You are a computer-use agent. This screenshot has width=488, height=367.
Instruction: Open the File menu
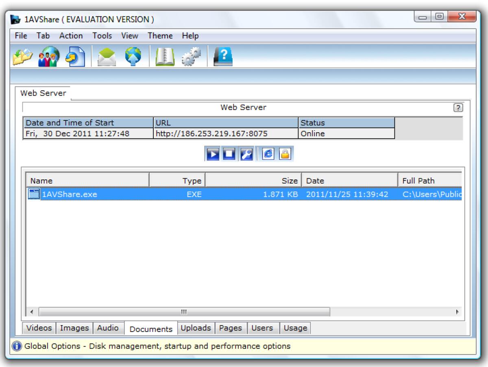coord(20,36)
